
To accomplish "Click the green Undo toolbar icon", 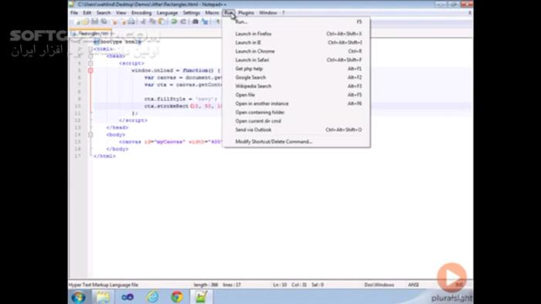I will coord(174,22).
